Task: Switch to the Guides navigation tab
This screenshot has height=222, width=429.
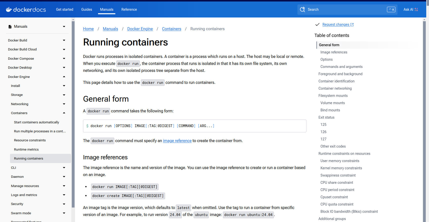Action: coord(87,9)
